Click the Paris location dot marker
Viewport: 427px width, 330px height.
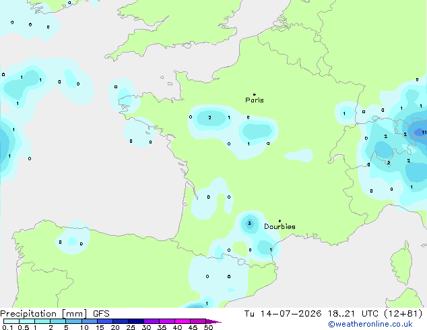[255, 94]
